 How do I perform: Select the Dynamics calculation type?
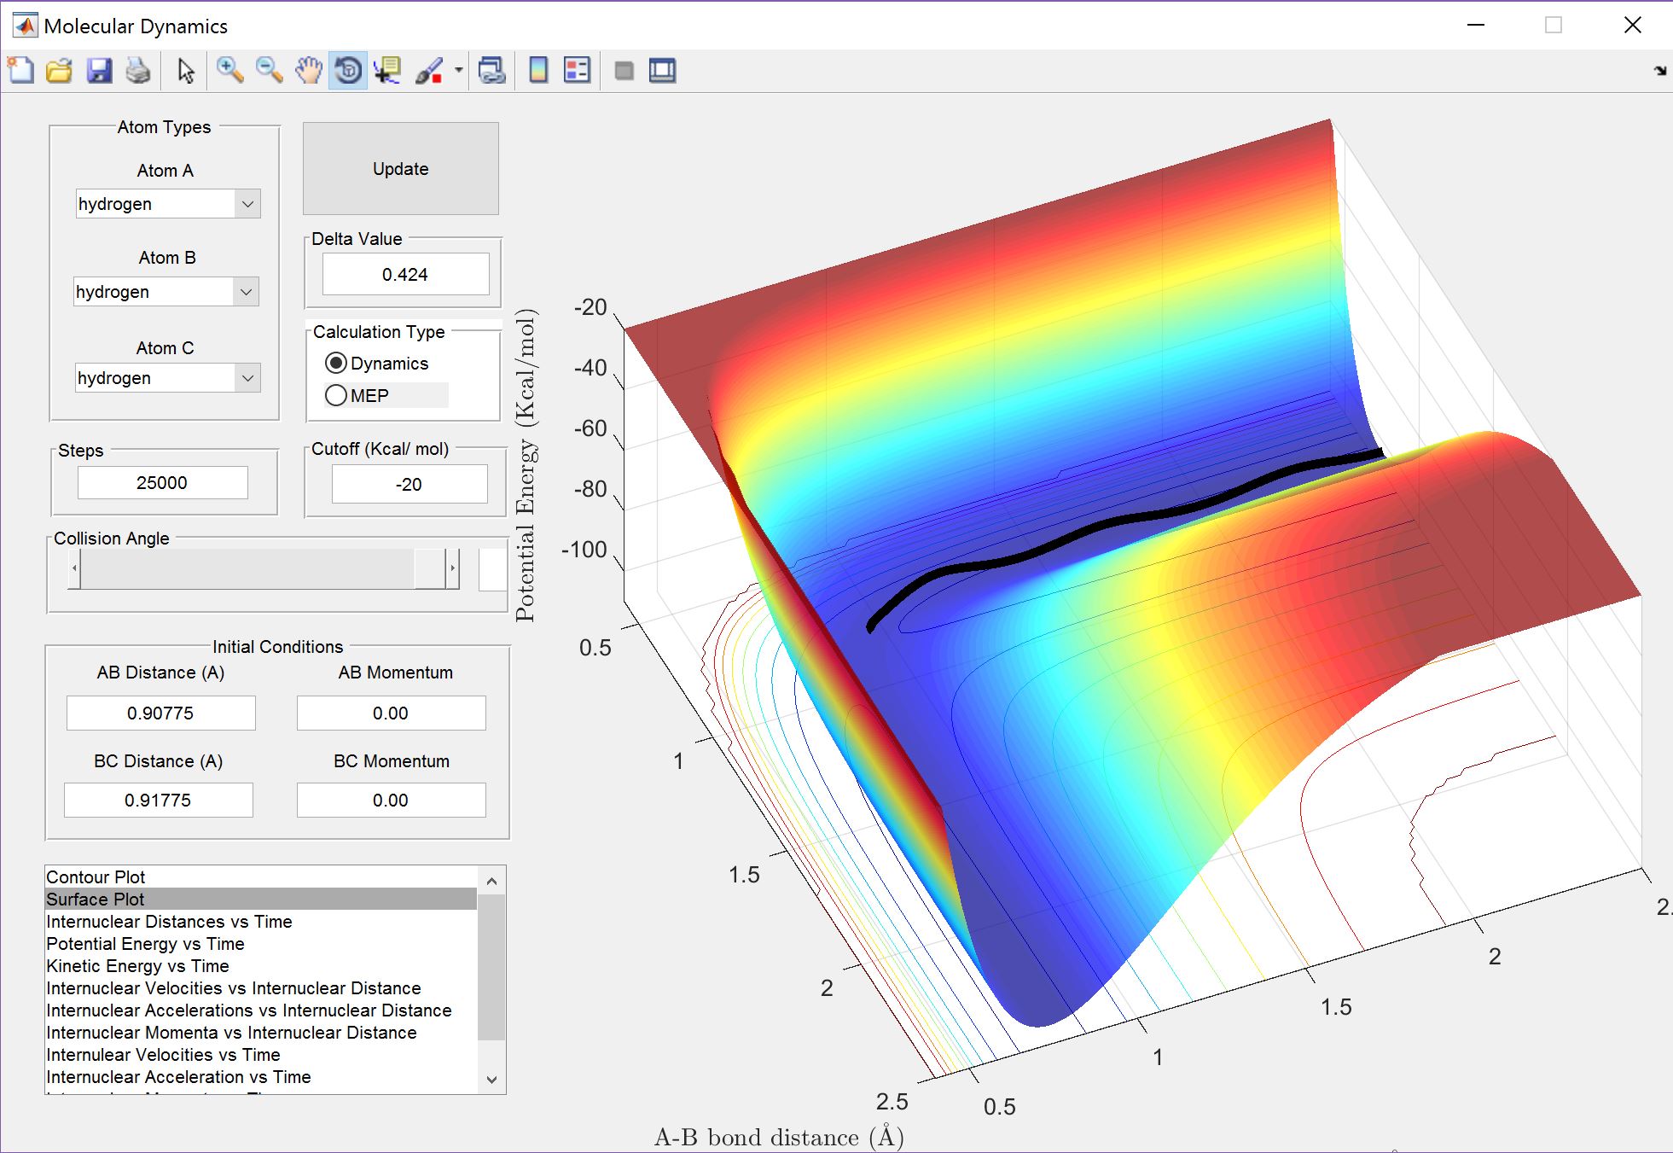tap(336, 364)
